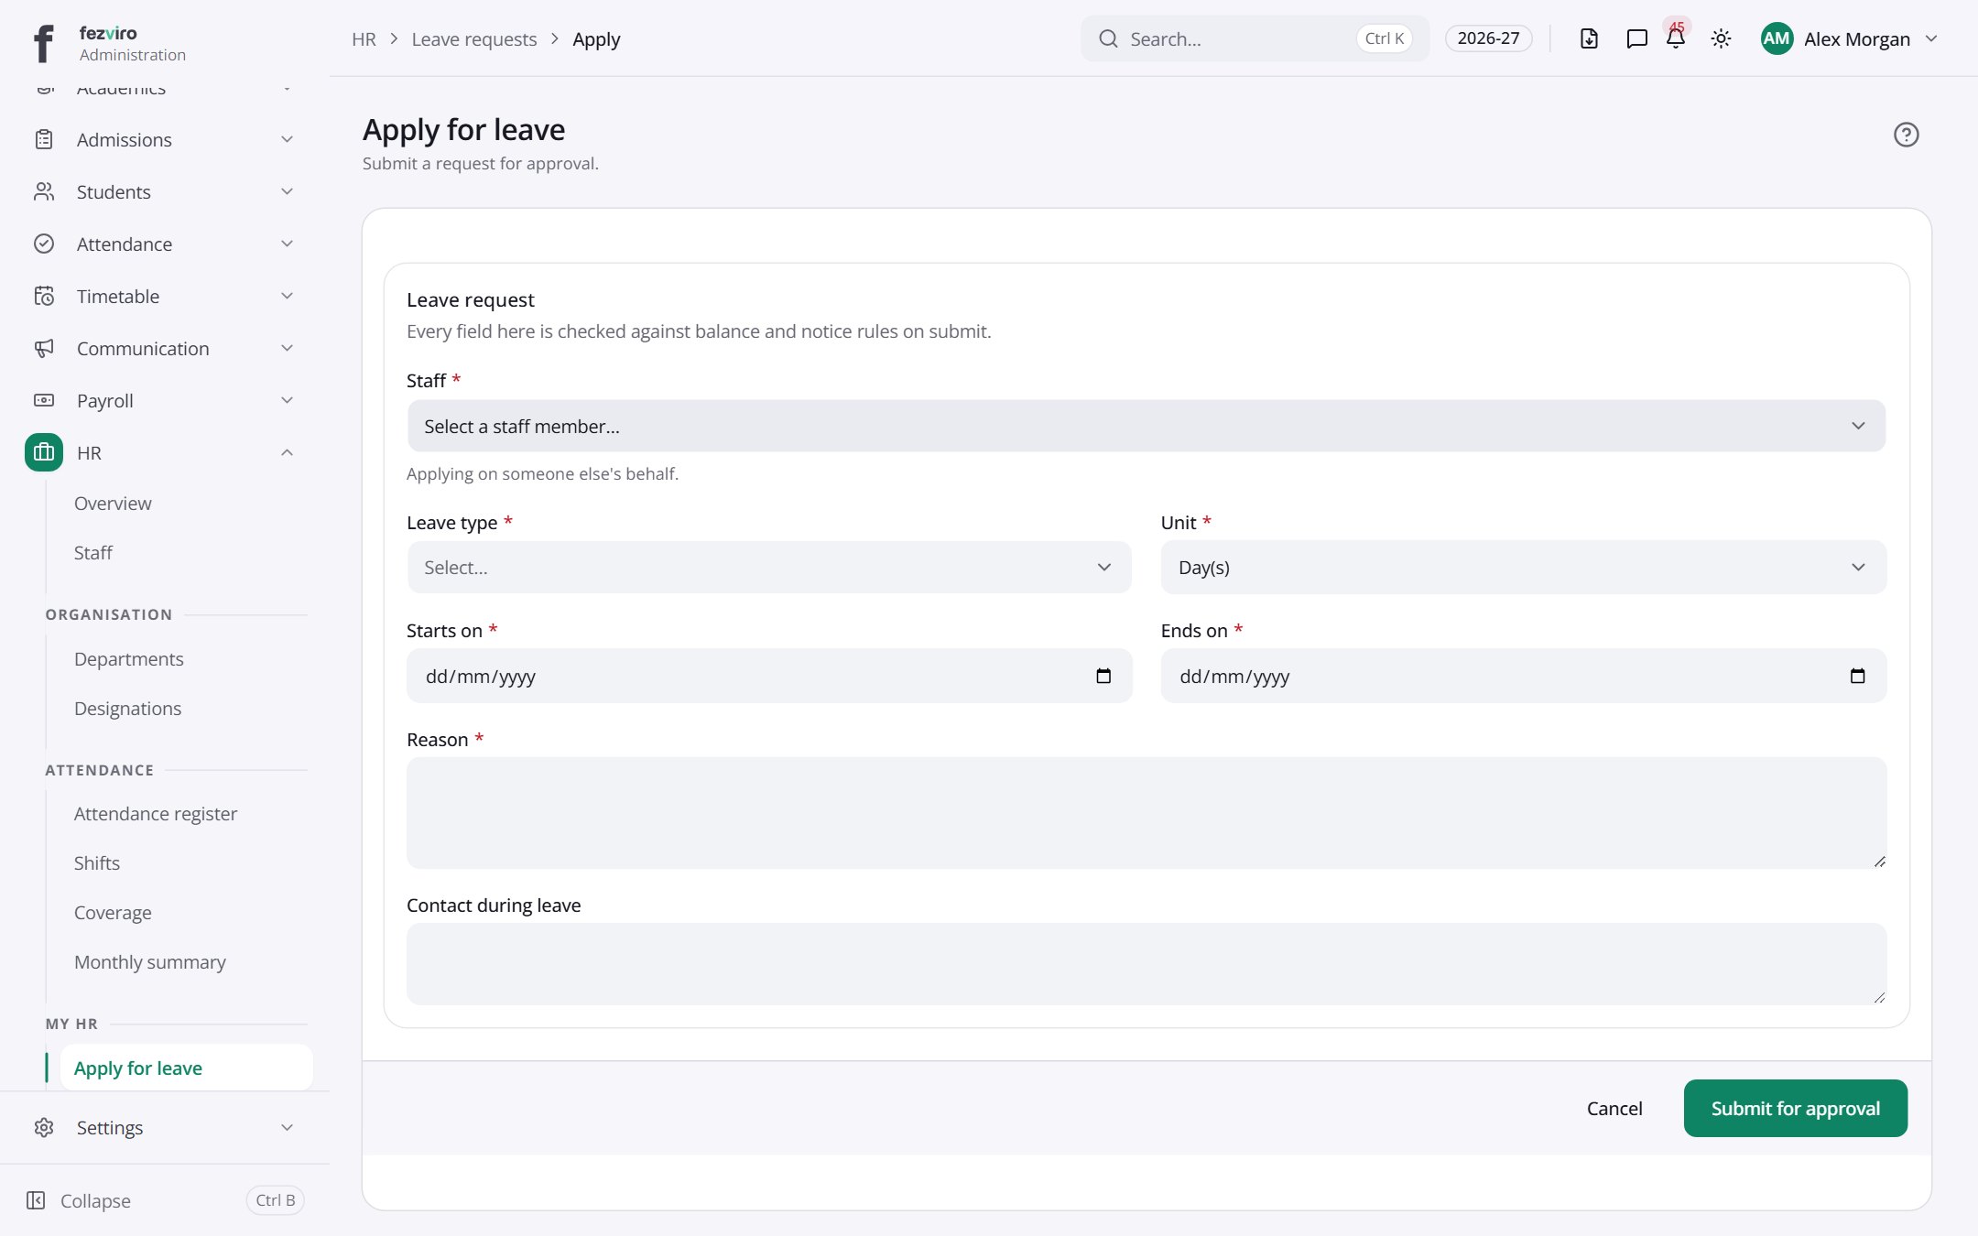Screen dimensions: 1978x1236
Task: Click the 2026-27 academic year badge
Action: tap(1488, 38)
